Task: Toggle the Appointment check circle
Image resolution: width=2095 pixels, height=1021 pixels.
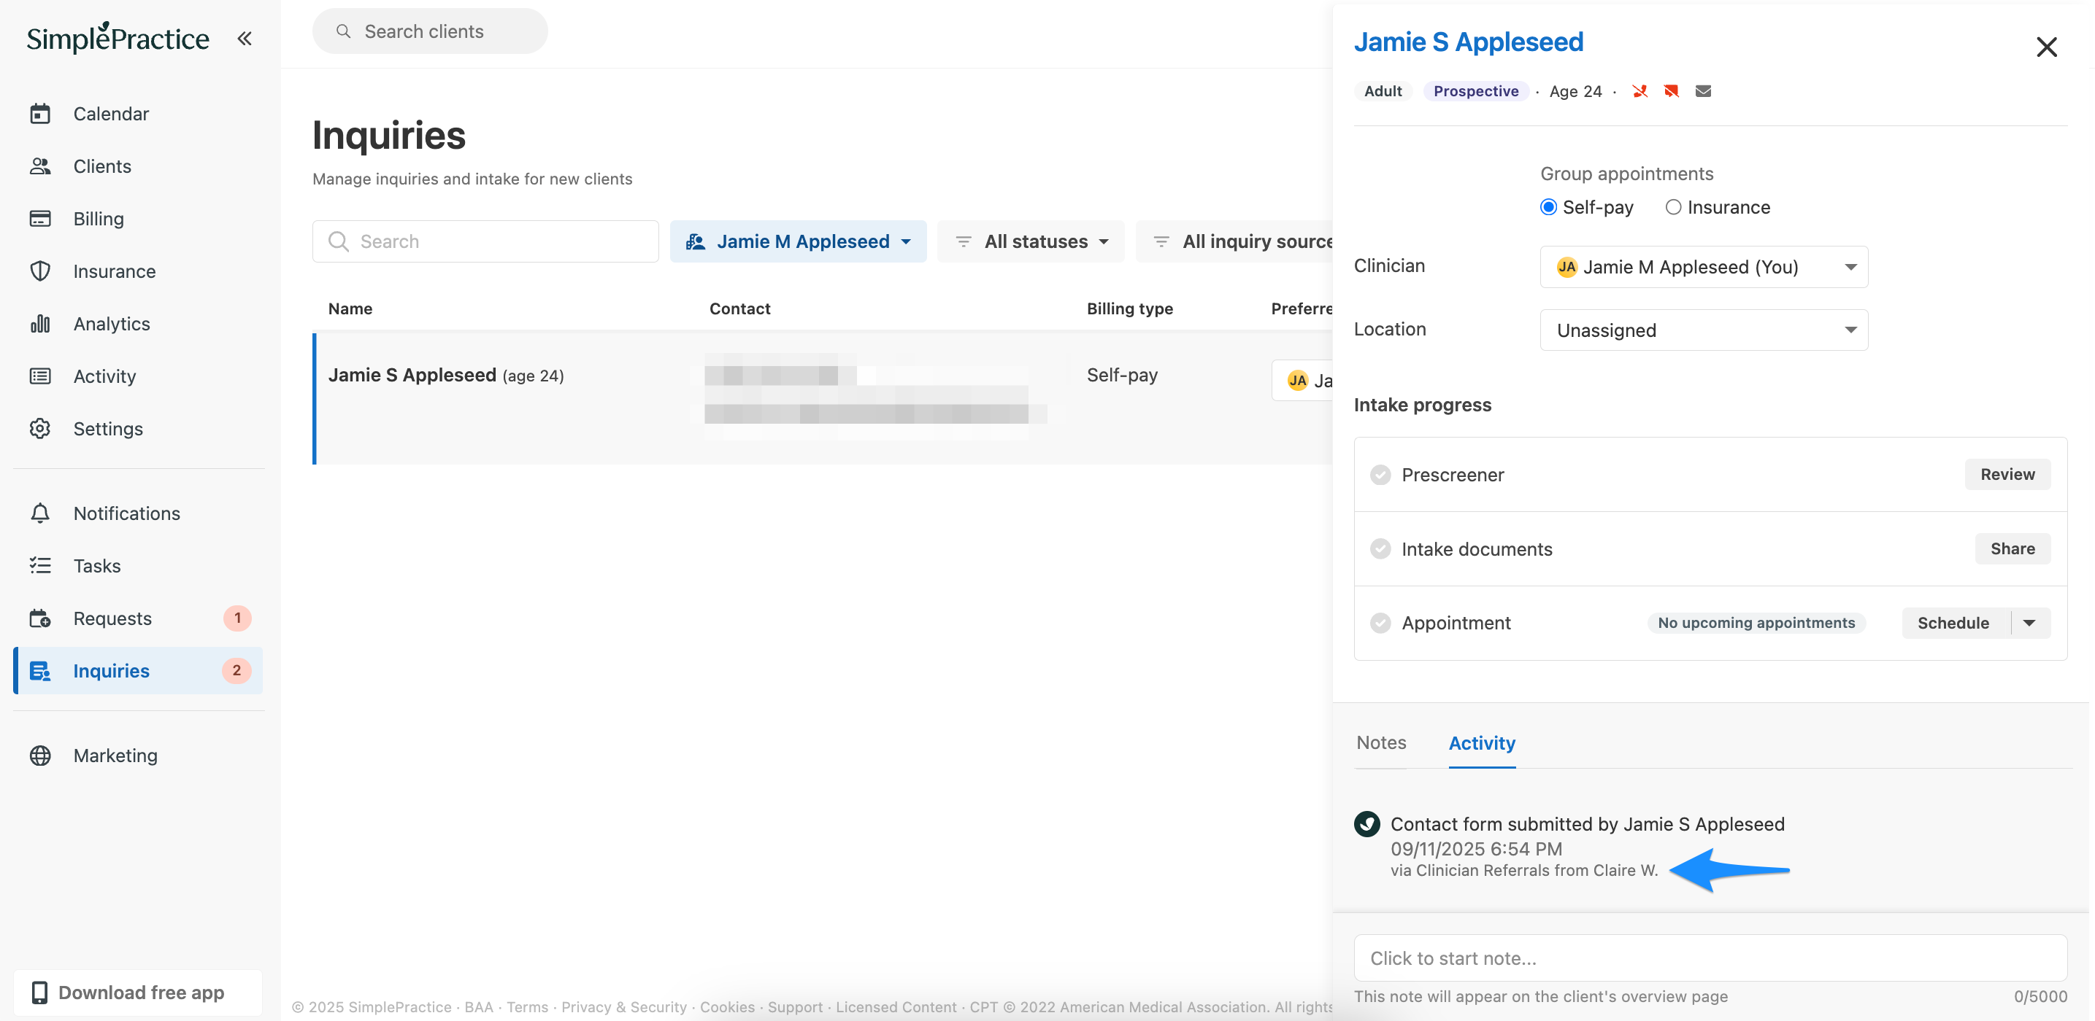Action: tap(1380, 623)
